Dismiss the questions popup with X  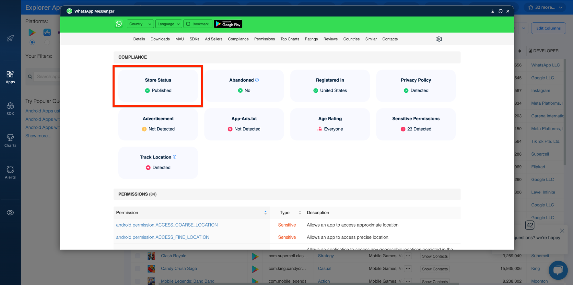click(x=562, y=231)
